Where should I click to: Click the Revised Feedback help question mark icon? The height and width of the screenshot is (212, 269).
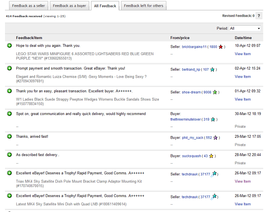(x=259, y=16)
